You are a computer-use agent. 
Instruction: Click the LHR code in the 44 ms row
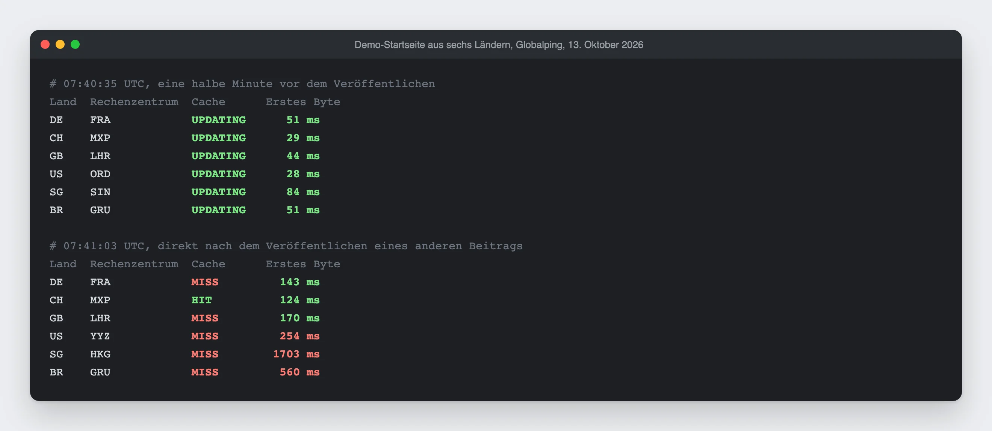click(x=100, y=156)
